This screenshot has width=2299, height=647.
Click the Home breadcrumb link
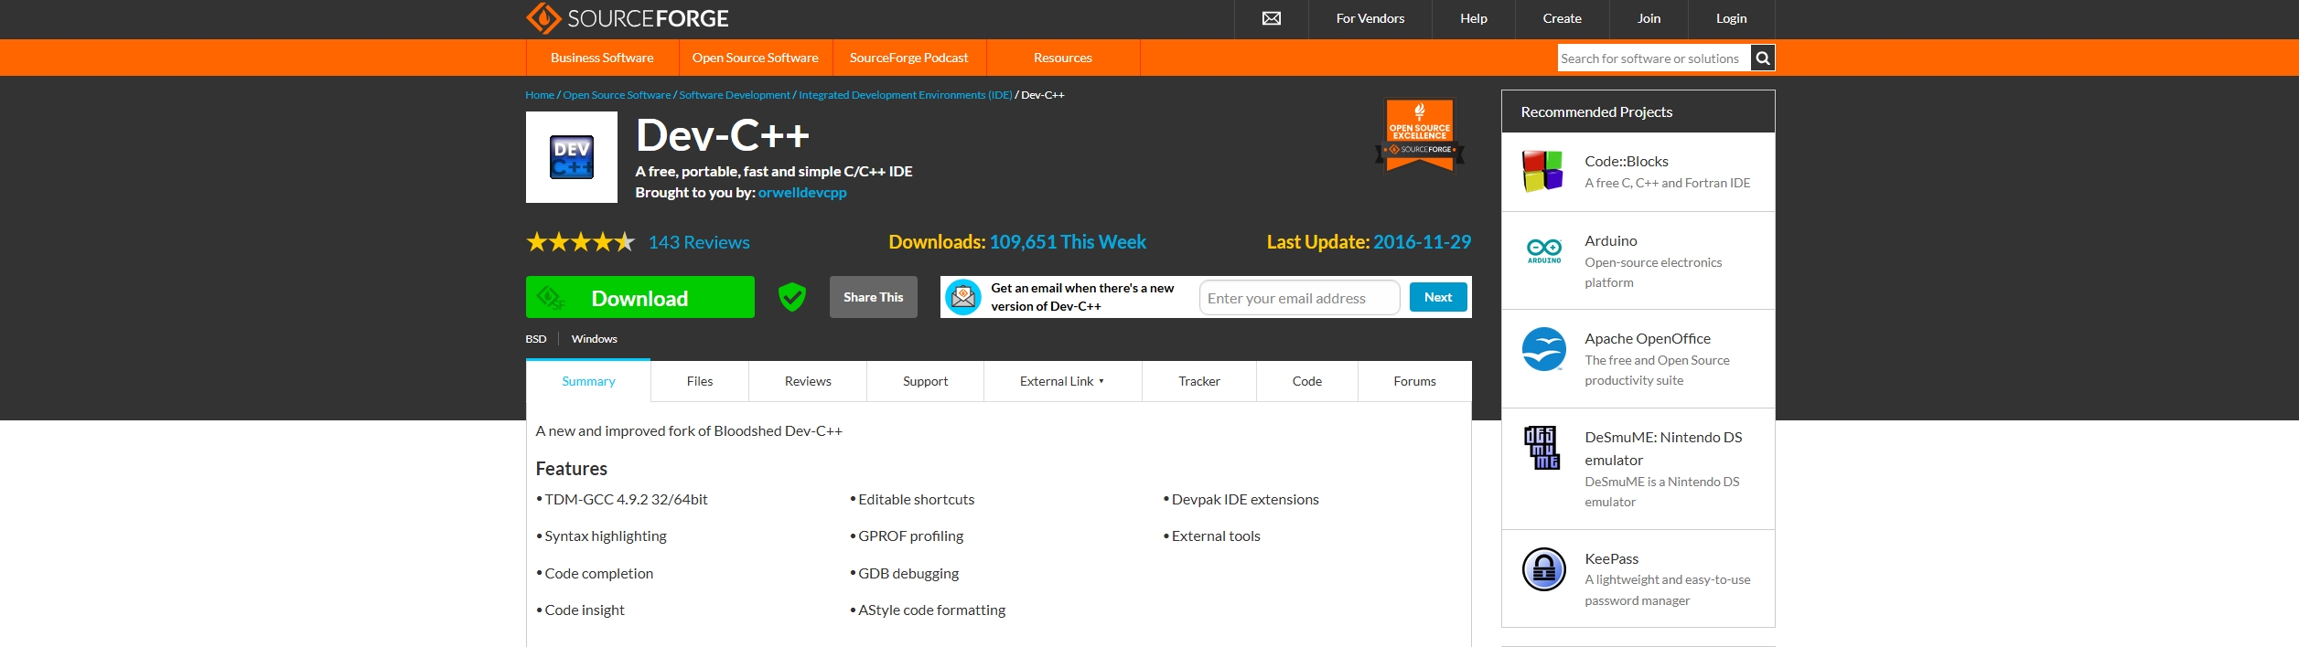540,95
